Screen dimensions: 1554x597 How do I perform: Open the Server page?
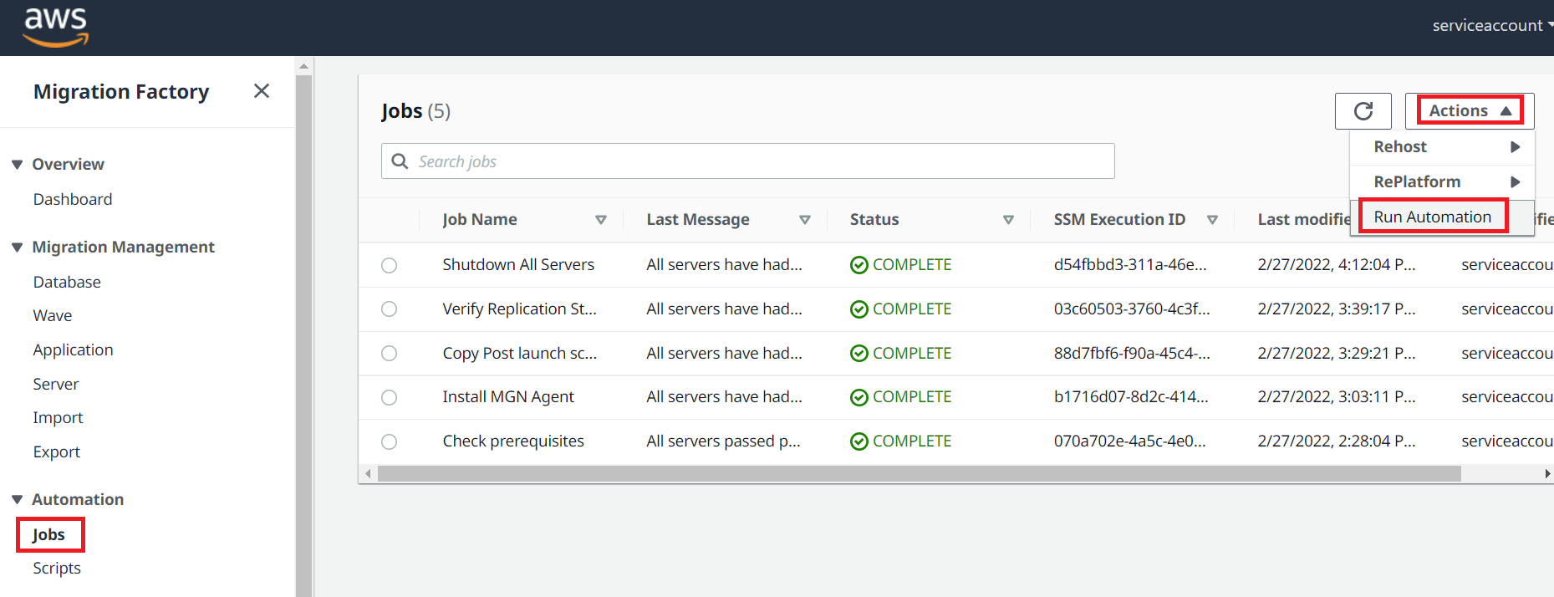[56, 384]
